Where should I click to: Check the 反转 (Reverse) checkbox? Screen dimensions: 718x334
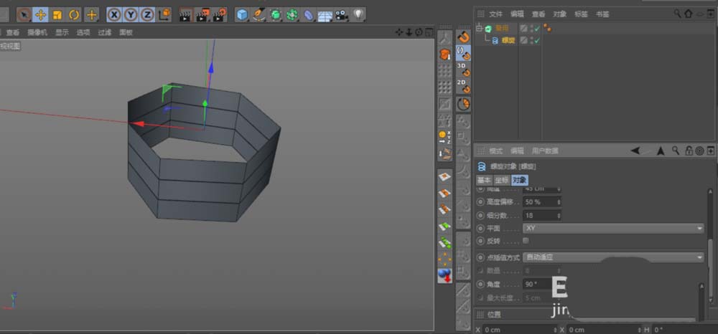[x=526, y=241]
